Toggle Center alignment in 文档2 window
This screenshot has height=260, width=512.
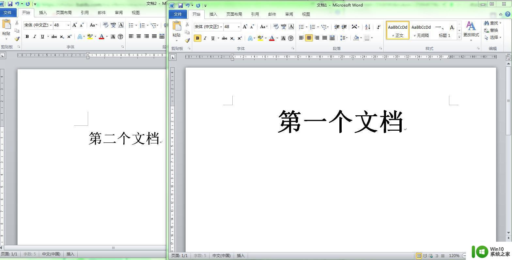pyautogui.click(x=138, y=36)
